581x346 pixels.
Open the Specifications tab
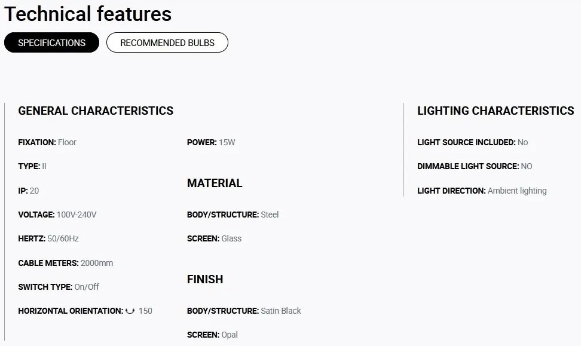[51, 42]
